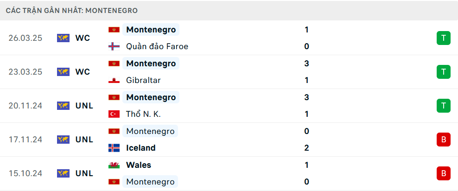Click the Wales flag icon
The height and width of the screenshot is (191, 458).
(x=114, y=165)
